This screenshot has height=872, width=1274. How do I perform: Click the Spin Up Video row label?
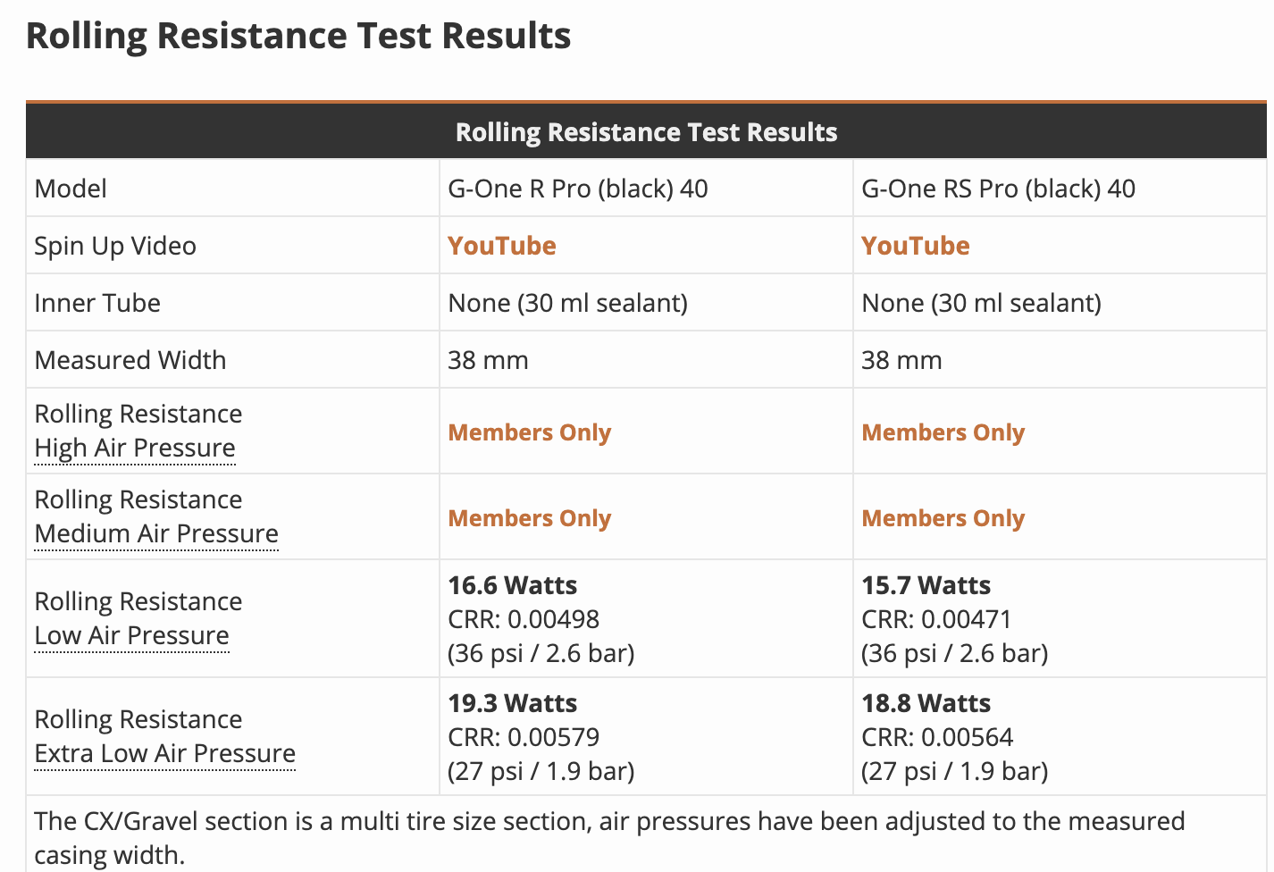coord(115,246)
